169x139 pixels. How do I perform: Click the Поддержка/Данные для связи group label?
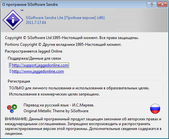click(35, 58)
